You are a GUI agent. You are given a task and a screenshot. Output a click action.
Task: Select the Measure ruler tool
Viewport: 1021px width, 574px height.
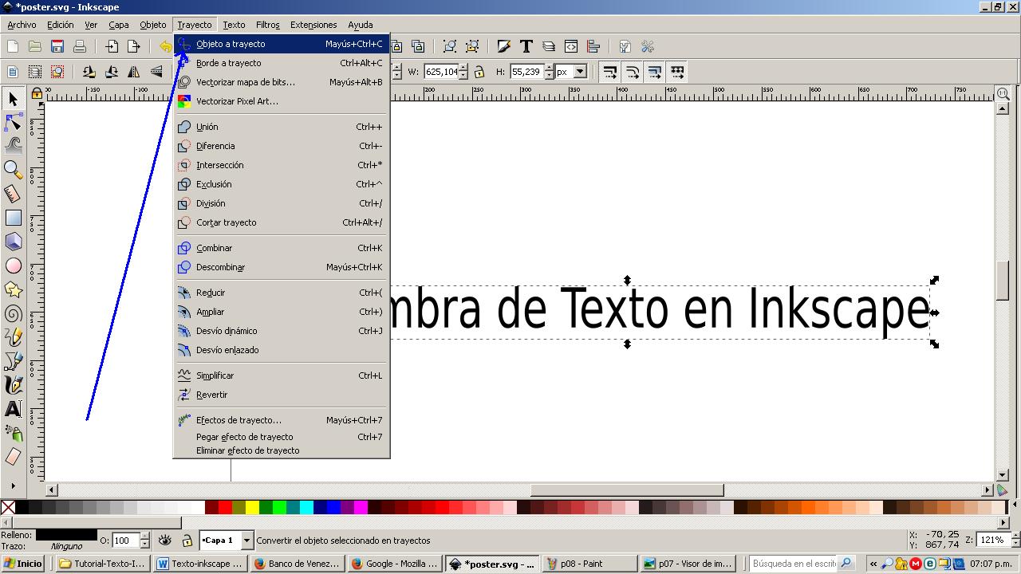click(13, 194)
